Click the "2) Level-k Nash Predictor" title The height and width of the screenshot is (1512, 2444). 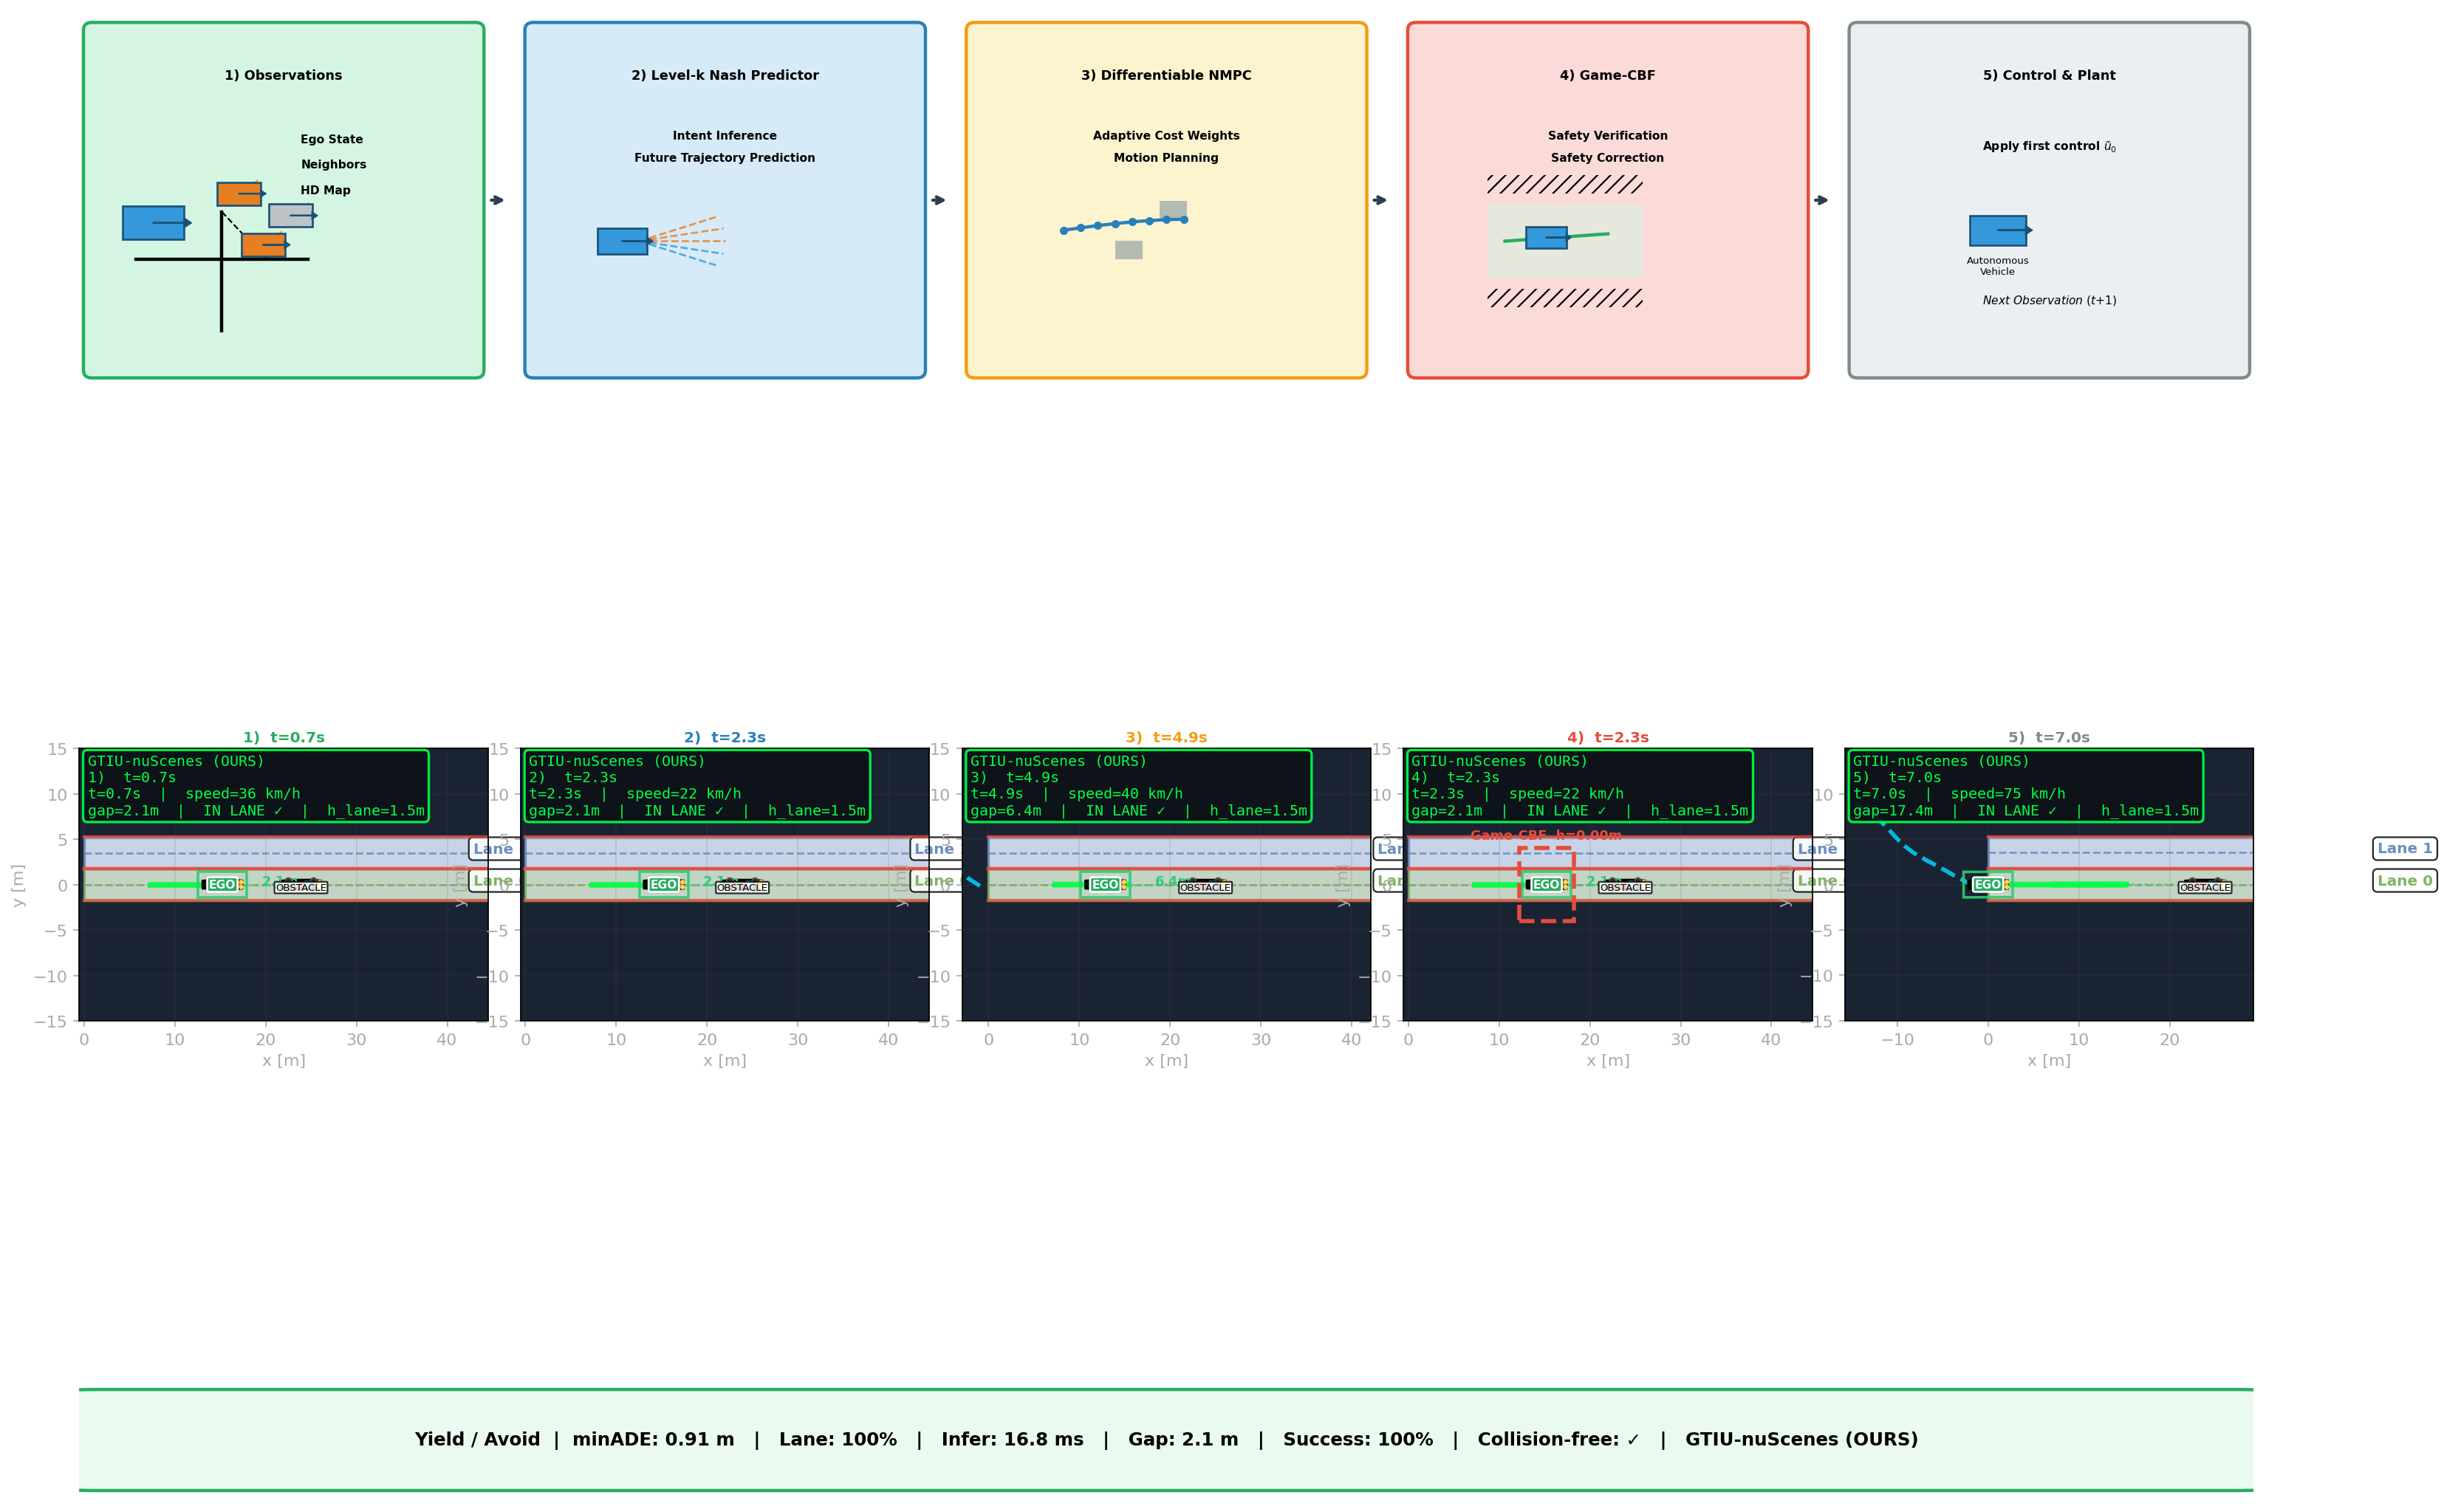(725, 75)
